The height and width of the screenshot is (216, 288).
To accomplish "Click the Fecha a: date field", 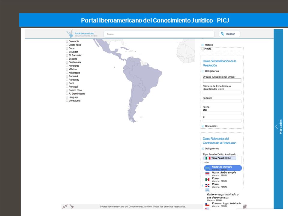I will pos(222,121).
